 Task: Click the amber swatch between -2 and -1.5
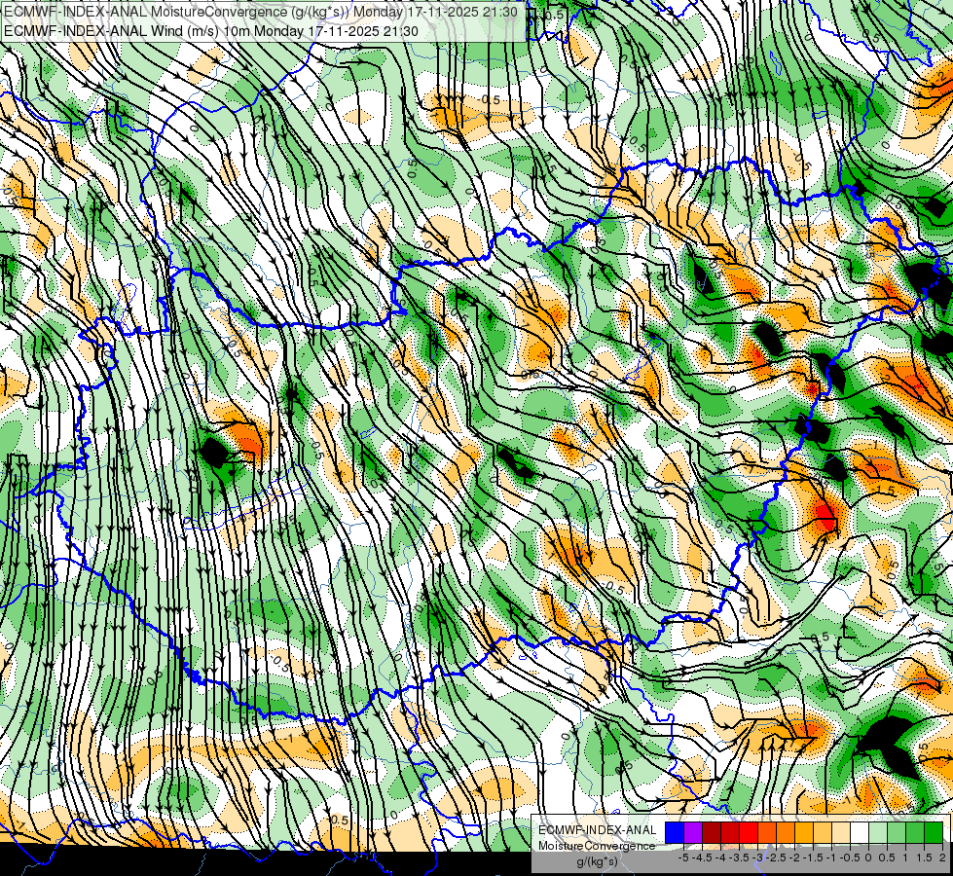click(804, 832)
